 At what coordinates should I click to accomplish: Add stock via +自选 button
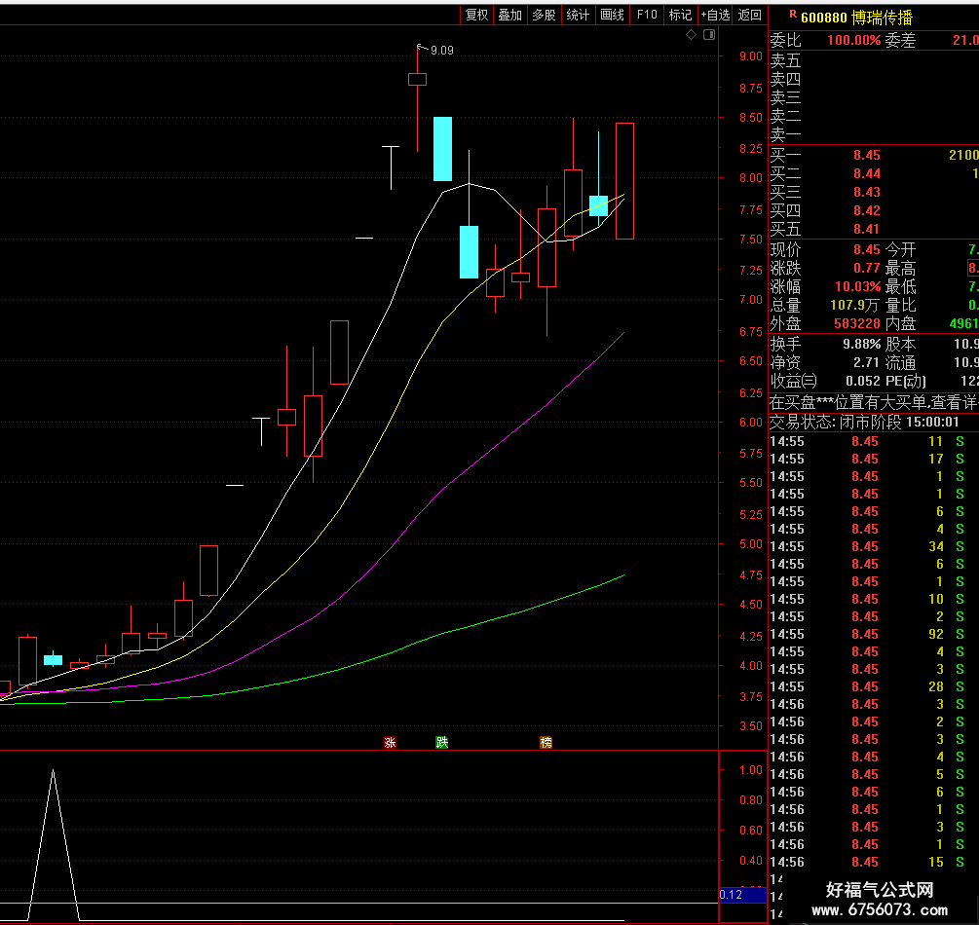coord(715,15)
